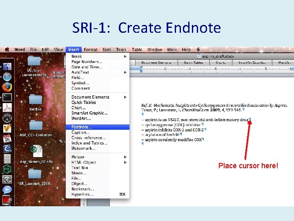Launch Firefox from the Dock
Viewport: 294px width, 221px height.
(7, 87)
